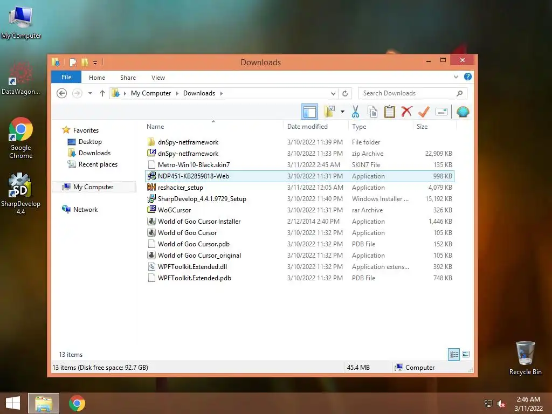The image size is (552, 414).
Task: Toggle the navigation pane layout button
Action: [x=309, y=112]
